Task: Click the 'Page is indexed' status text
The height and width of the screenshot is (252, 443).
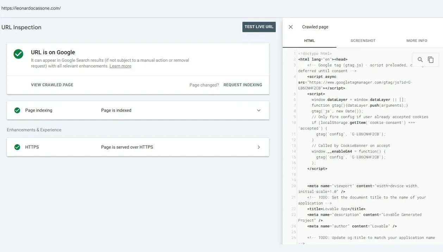Action: click(x=116, y=111)
